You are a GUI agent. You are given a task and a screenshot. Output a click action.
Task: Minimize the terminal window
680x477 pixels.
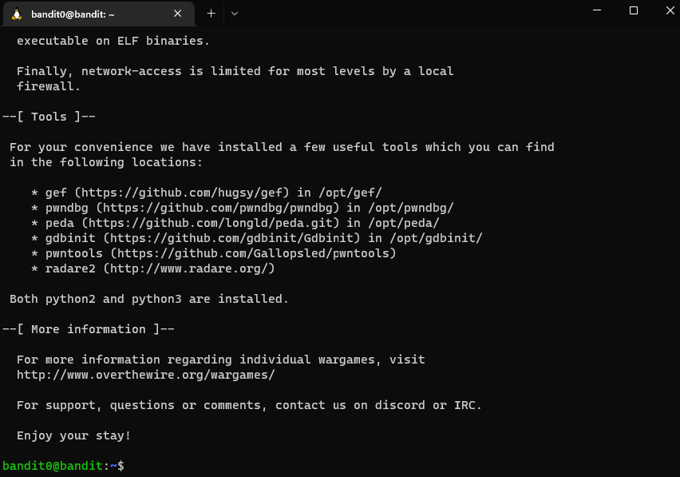[597, 11]
